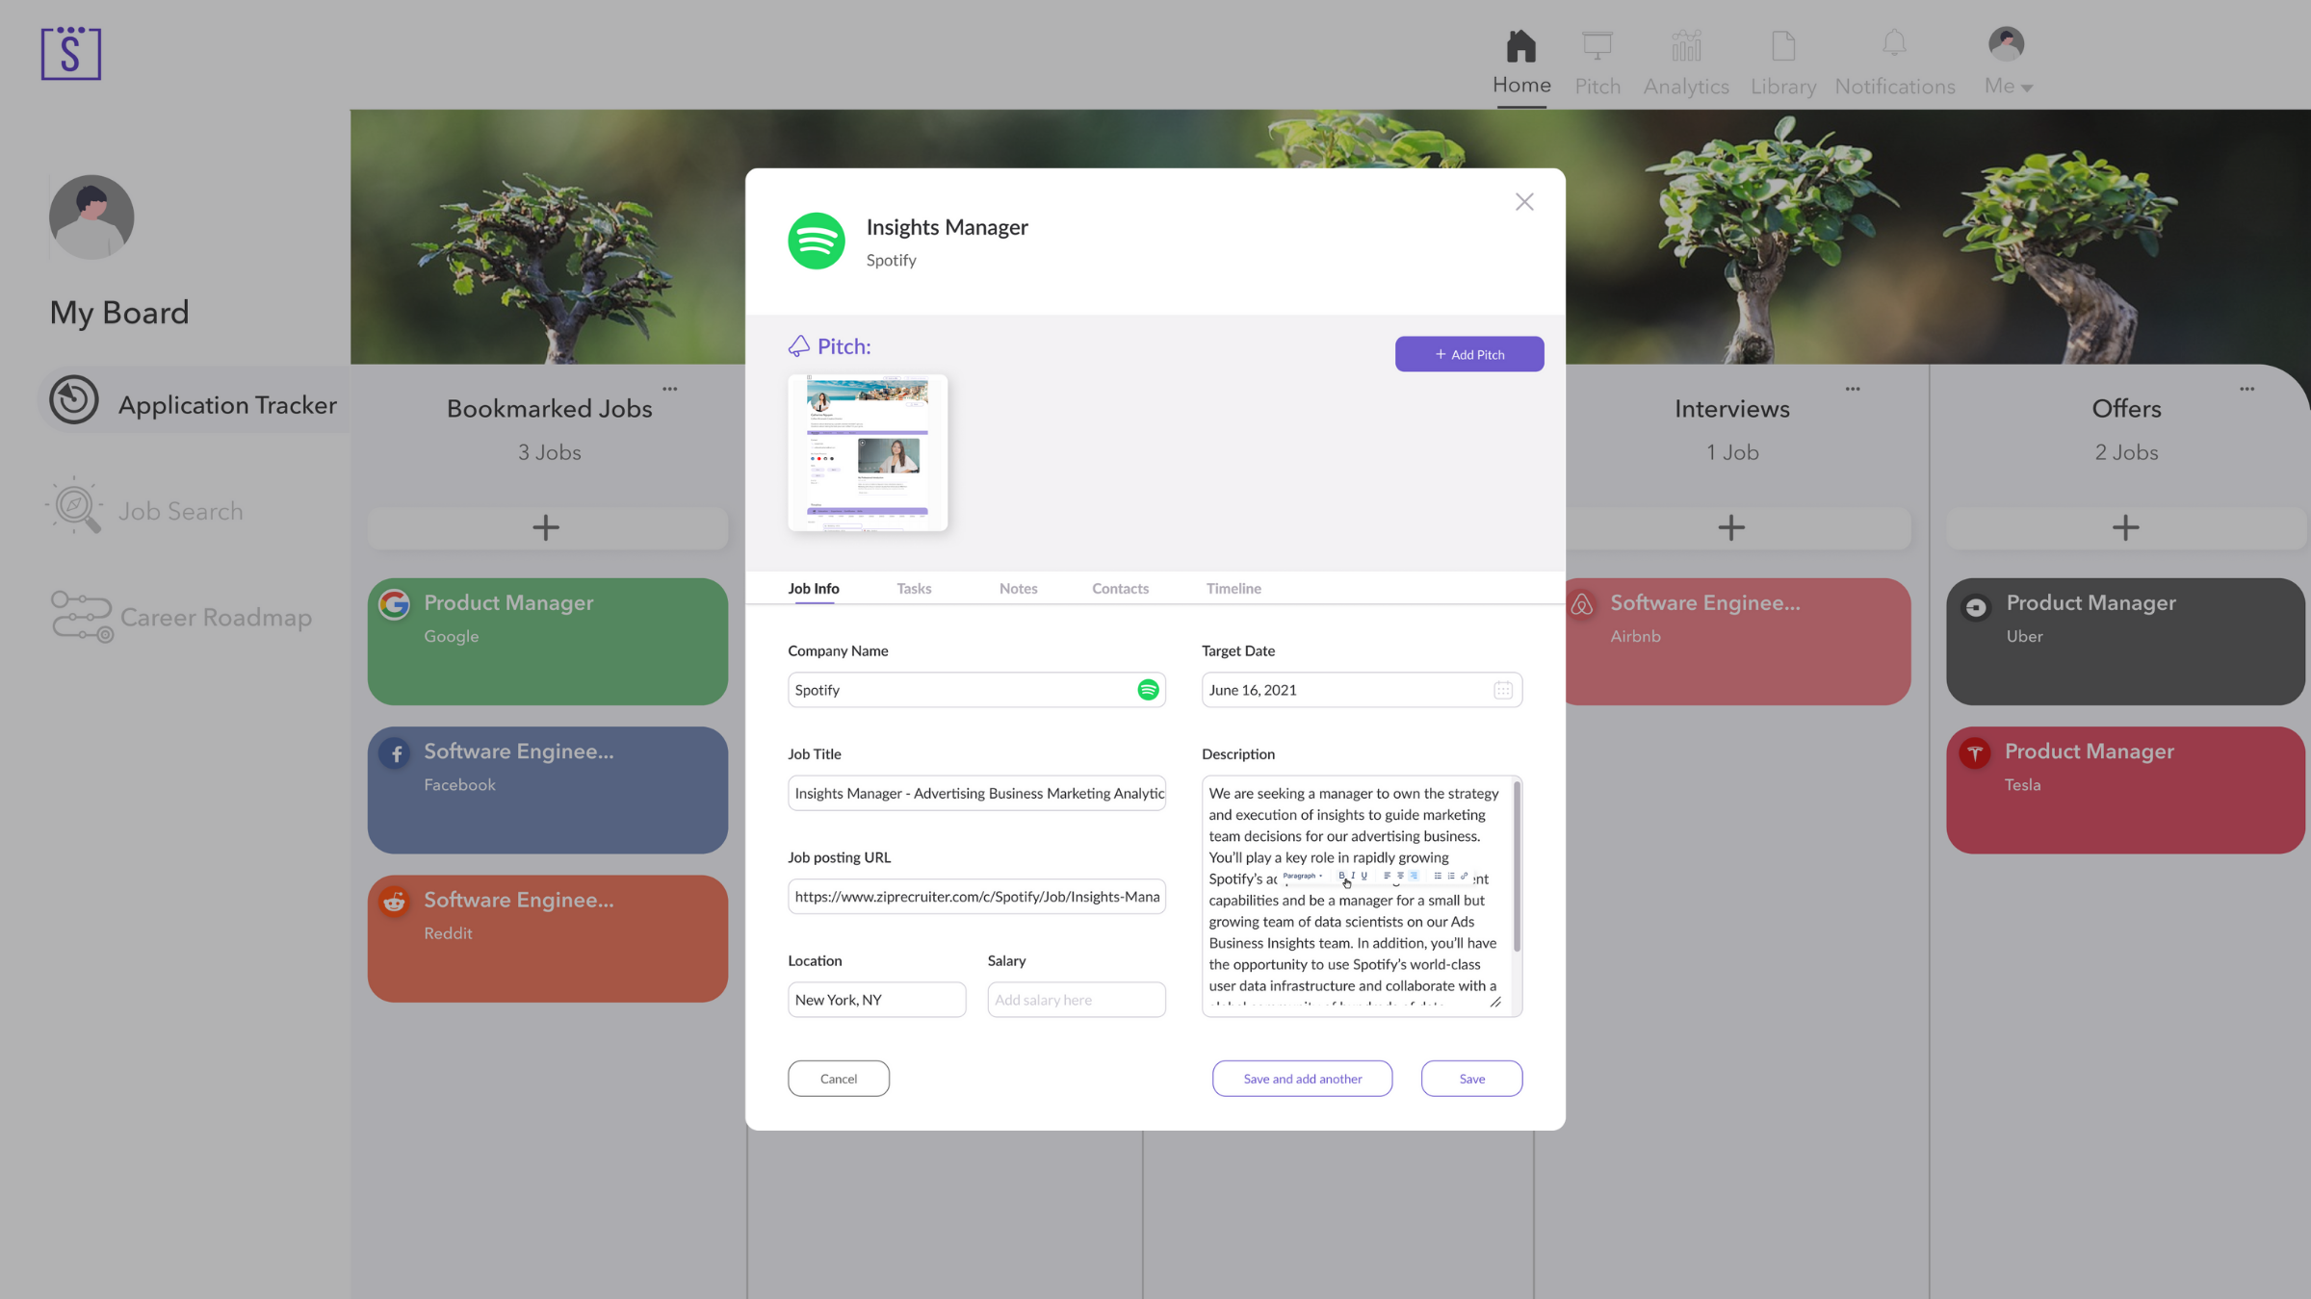Open Analytics from the top bar
2311x1299 pixels.
(x=1685, y=46)
